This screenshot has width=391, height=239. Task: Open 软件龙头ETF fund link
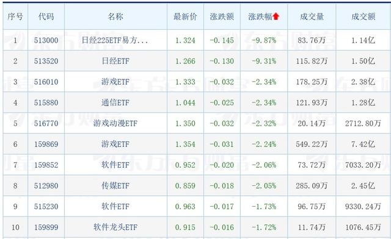click(115, 227)
